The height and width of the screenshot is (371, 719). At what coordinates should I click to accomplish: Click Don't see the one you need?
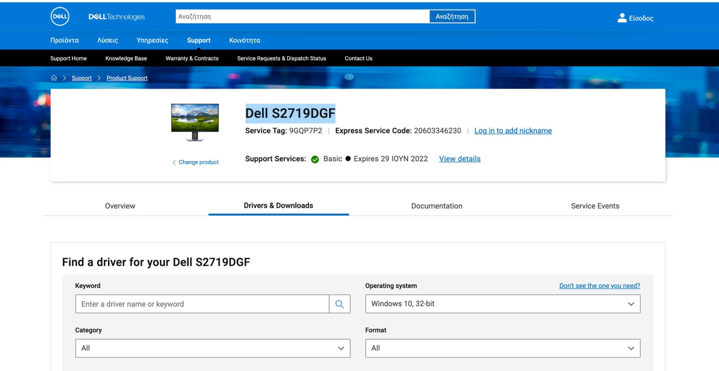point(600,286)
